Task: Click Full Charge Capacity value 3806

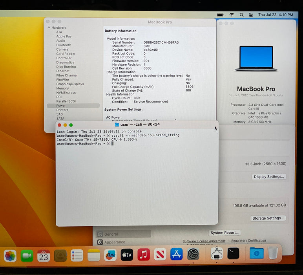Action: pyautogui.click(x=189, y=87)
